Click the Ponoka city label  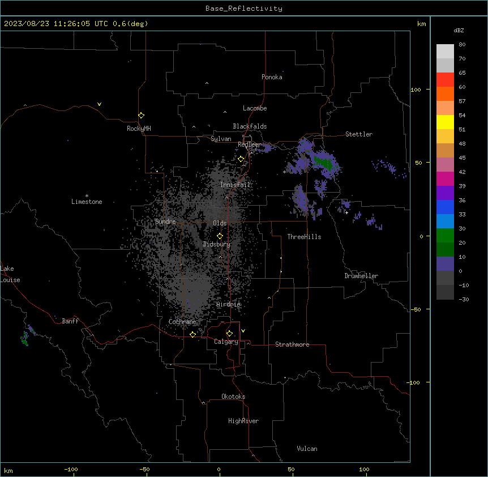pyautogui.click(x=272, y=77)
